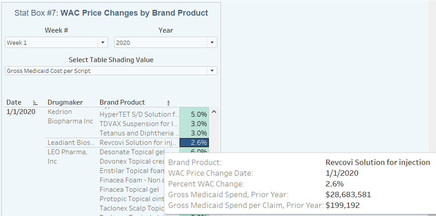
Task: Open the Year dropdown showing 2020
Action: (212, 43)
